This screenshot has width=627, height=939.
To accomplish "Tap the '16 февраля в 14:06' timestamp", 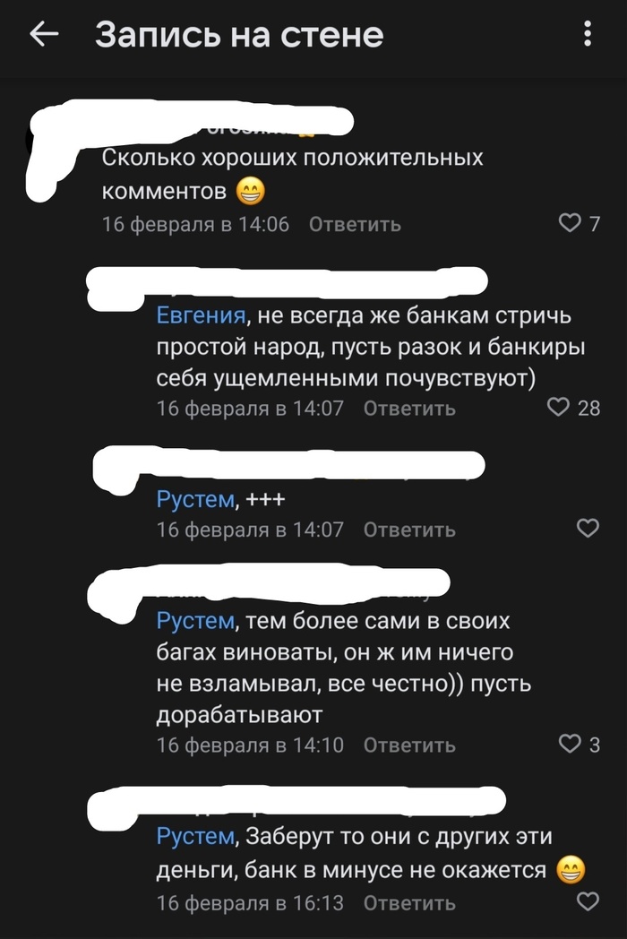I will 195,224.
